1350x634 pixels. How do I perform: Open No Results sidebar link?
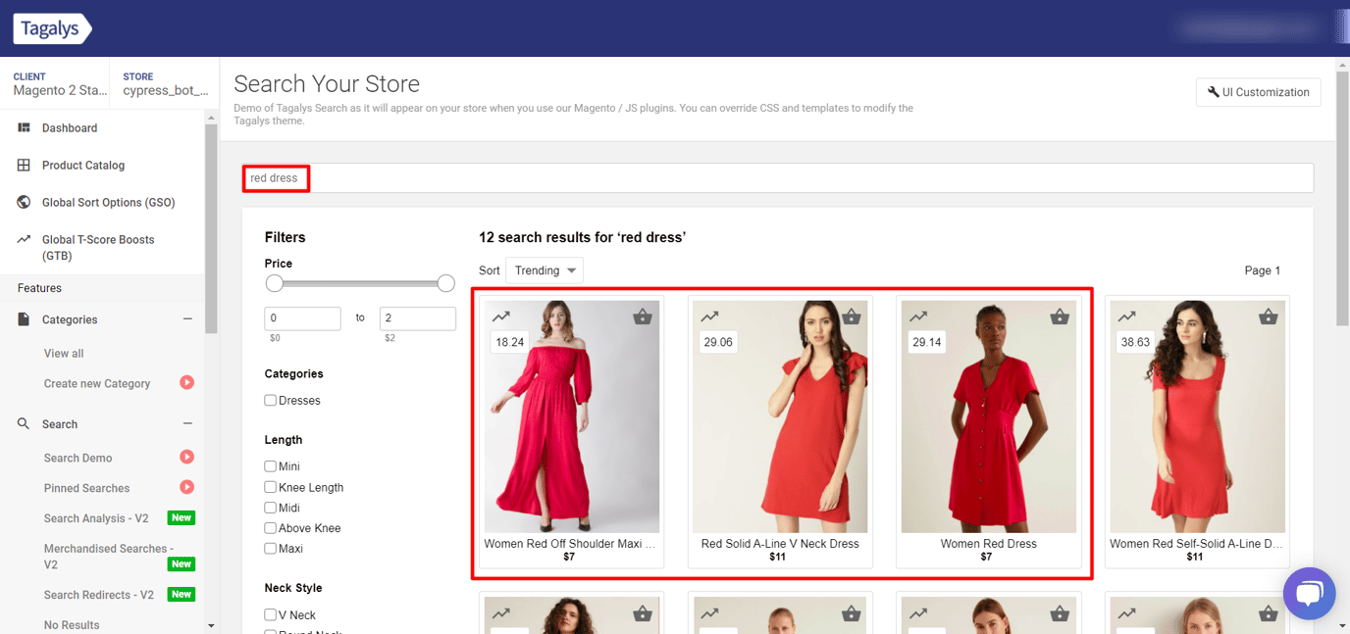72,625
